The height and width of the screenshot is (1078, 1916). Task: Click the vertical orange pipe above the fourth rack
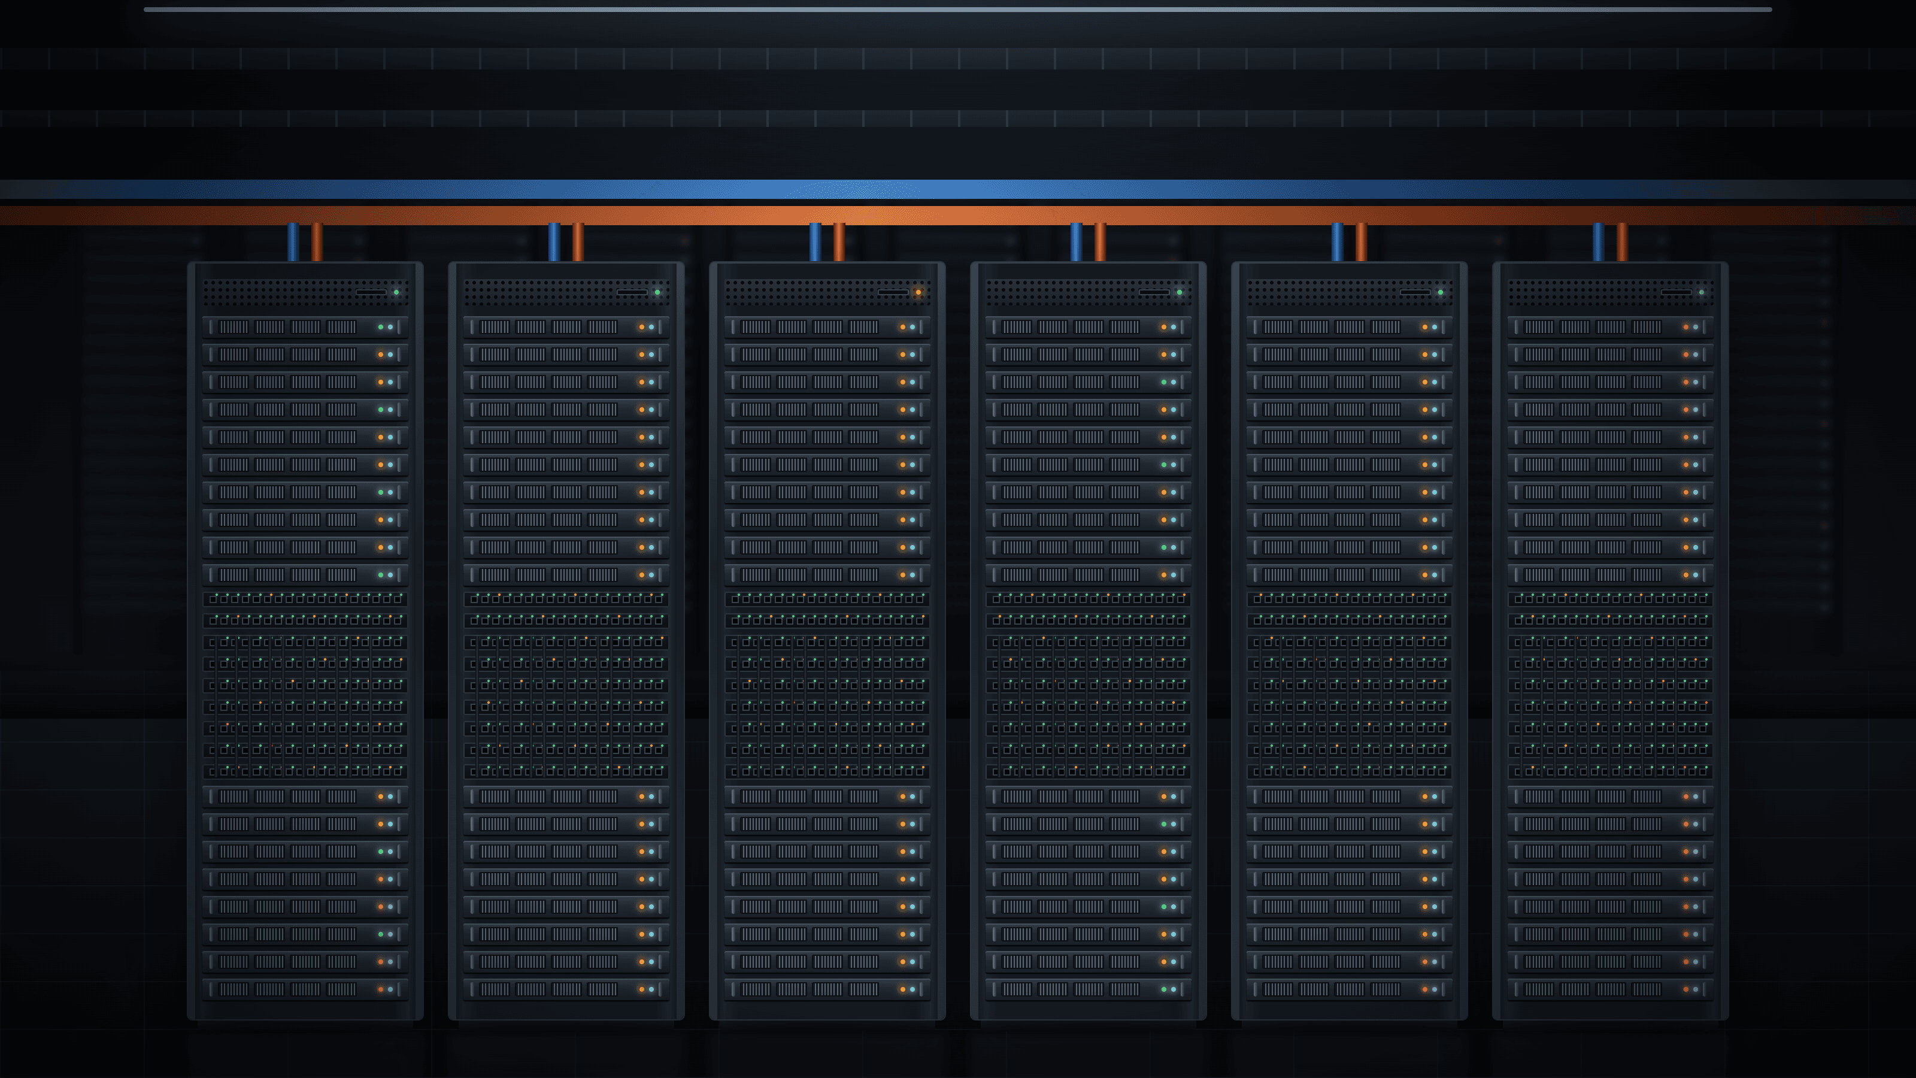tap(1100, 242)
